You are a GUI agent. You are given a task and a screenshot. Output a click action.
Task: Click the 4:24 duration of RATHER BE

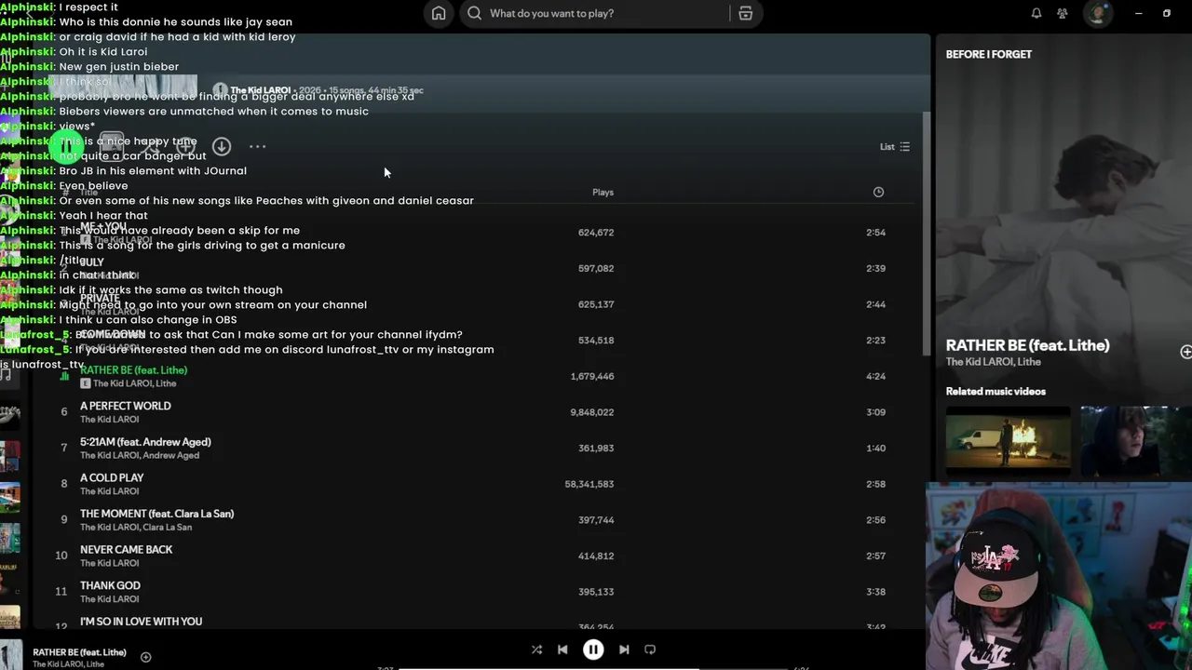[875, 376]
